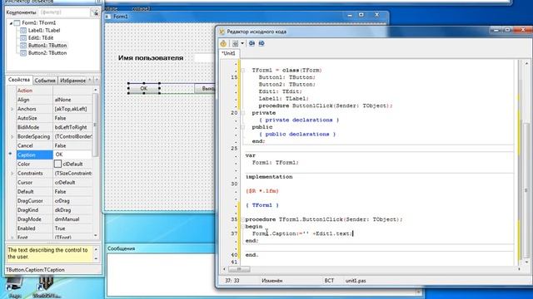The width and height of the screenshot is (533, 299).
Task: Select Button1: TButton in component tree
Action: point(47,45)
